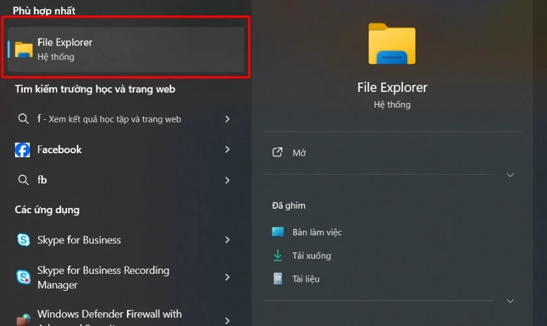Expand chevron below pinned items list
This screenshot has height=326, width=547.
510,301
